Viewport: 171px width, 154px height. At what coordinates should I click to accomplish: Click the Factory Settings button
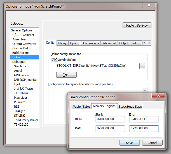[137, 26]
